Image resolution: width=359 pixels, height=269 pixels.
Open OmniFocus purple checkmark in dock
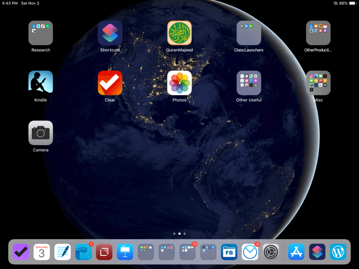click(21, 252)
